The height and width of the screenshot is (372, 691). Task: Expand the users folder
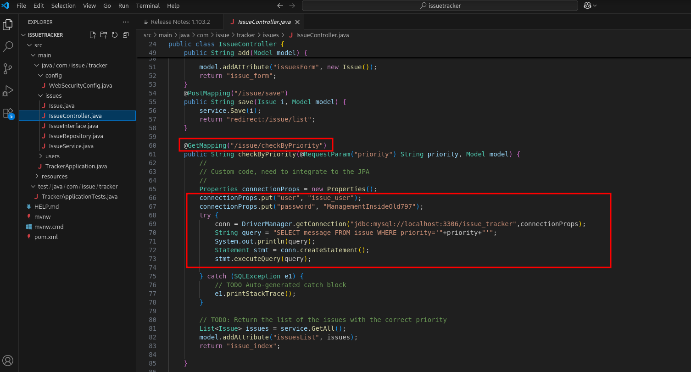tap(52, 156)
